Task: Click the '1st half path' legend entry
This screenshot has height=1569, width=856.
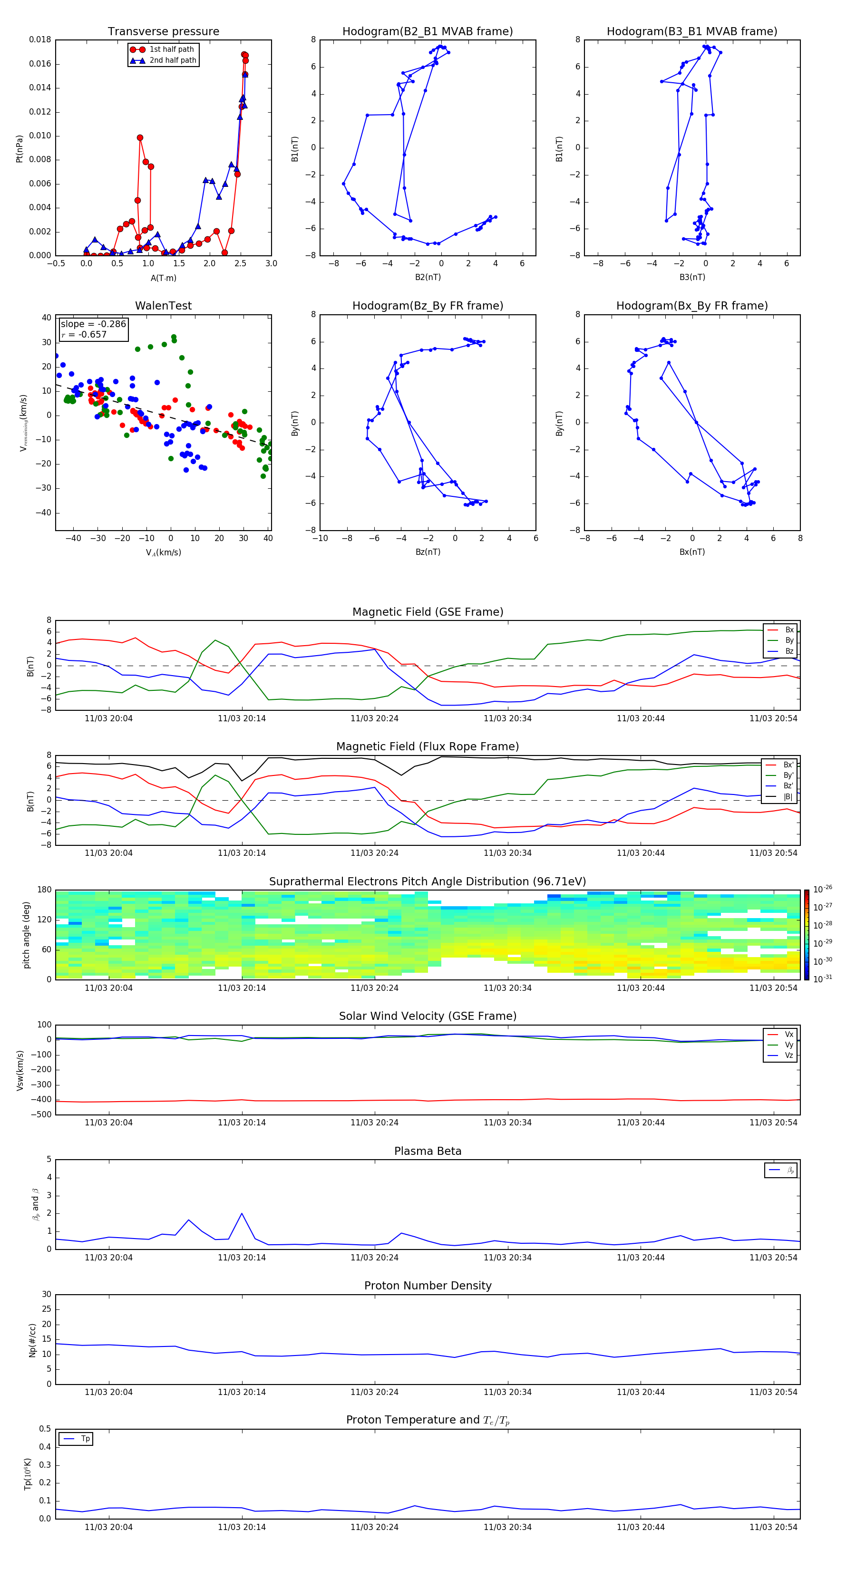Action: (163, 49)
